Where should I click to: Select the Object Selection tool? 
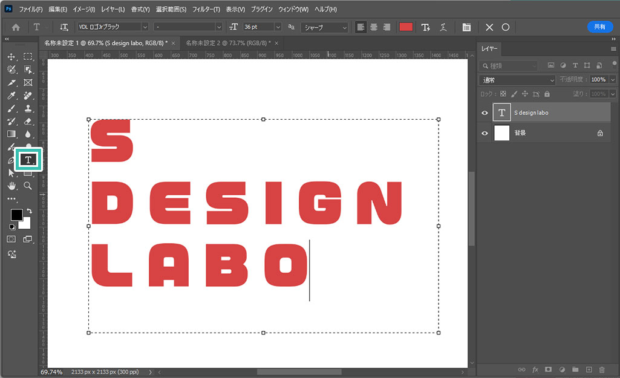coord(28,70)
